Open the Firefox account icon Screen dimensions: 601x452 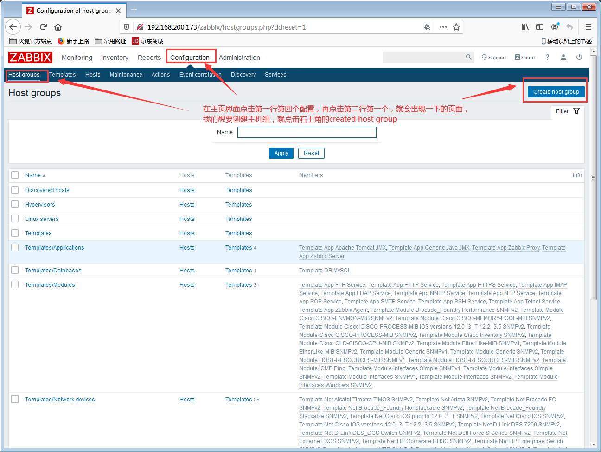point(555,27)
